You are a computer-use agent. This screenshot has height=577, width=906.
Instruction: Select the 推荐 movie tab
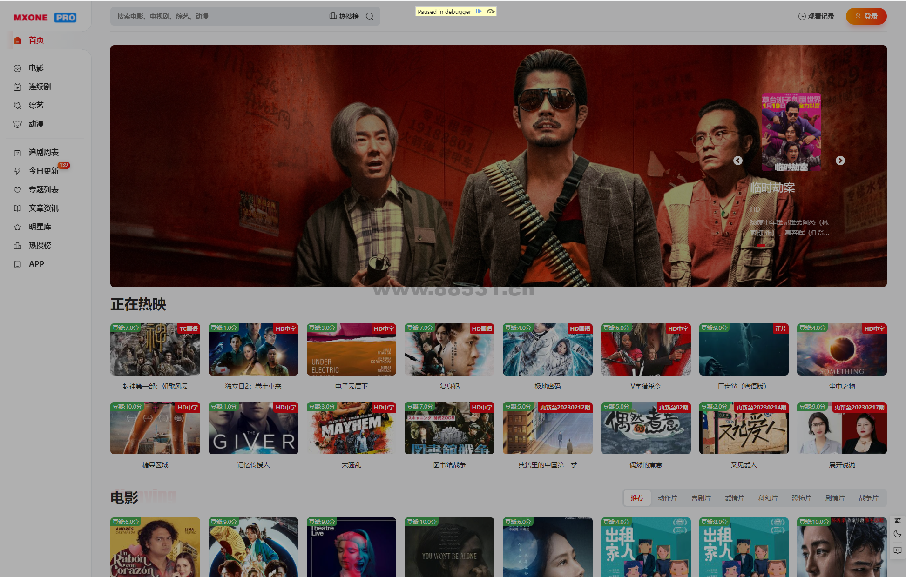coord(637,498)
